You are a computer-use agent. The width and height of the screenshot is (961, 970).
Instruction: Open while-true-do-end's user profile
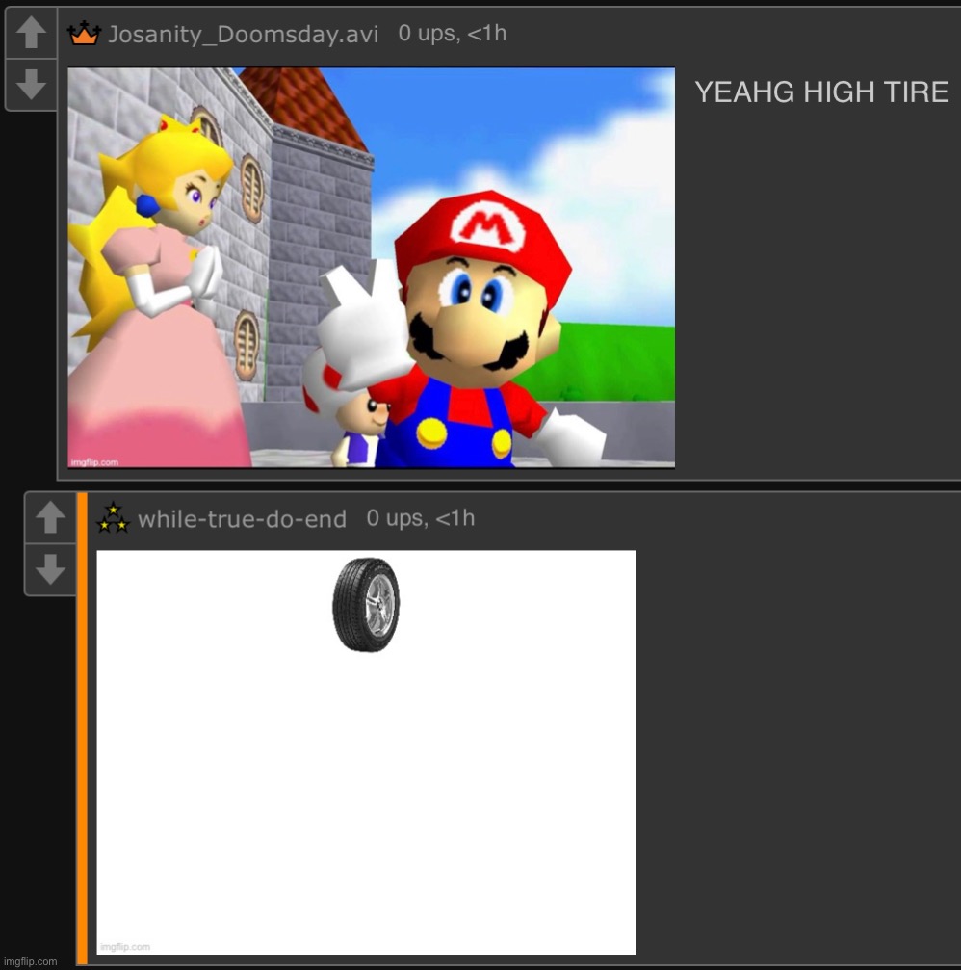242,519
